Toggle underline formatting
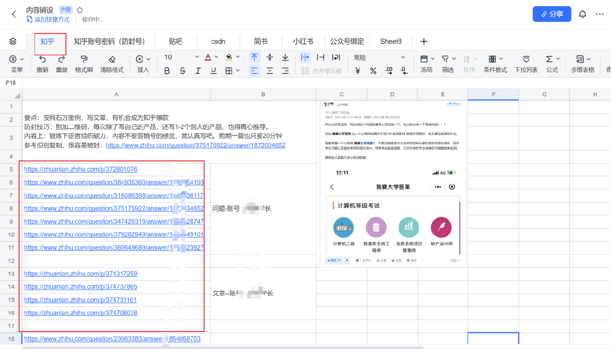The height and width of the screenshot is (349, 611). point(214,71)
